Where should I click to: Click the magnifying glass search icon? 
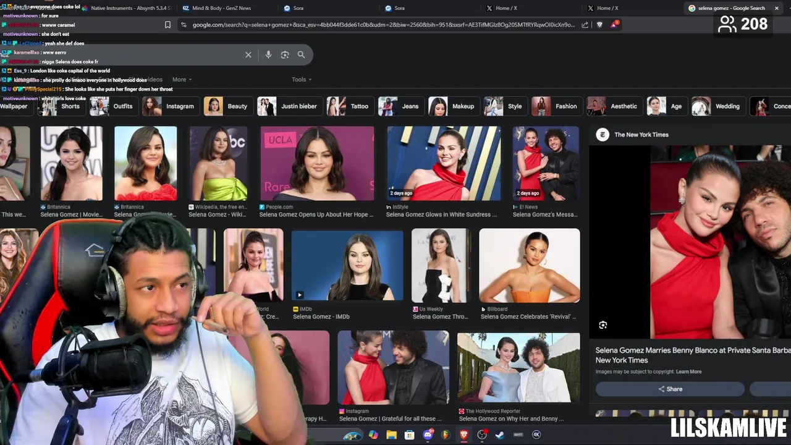click(301, 55)
